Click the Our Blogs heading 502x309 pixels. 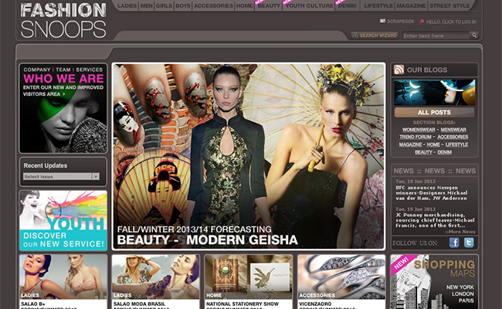click(x=427, y=70)
